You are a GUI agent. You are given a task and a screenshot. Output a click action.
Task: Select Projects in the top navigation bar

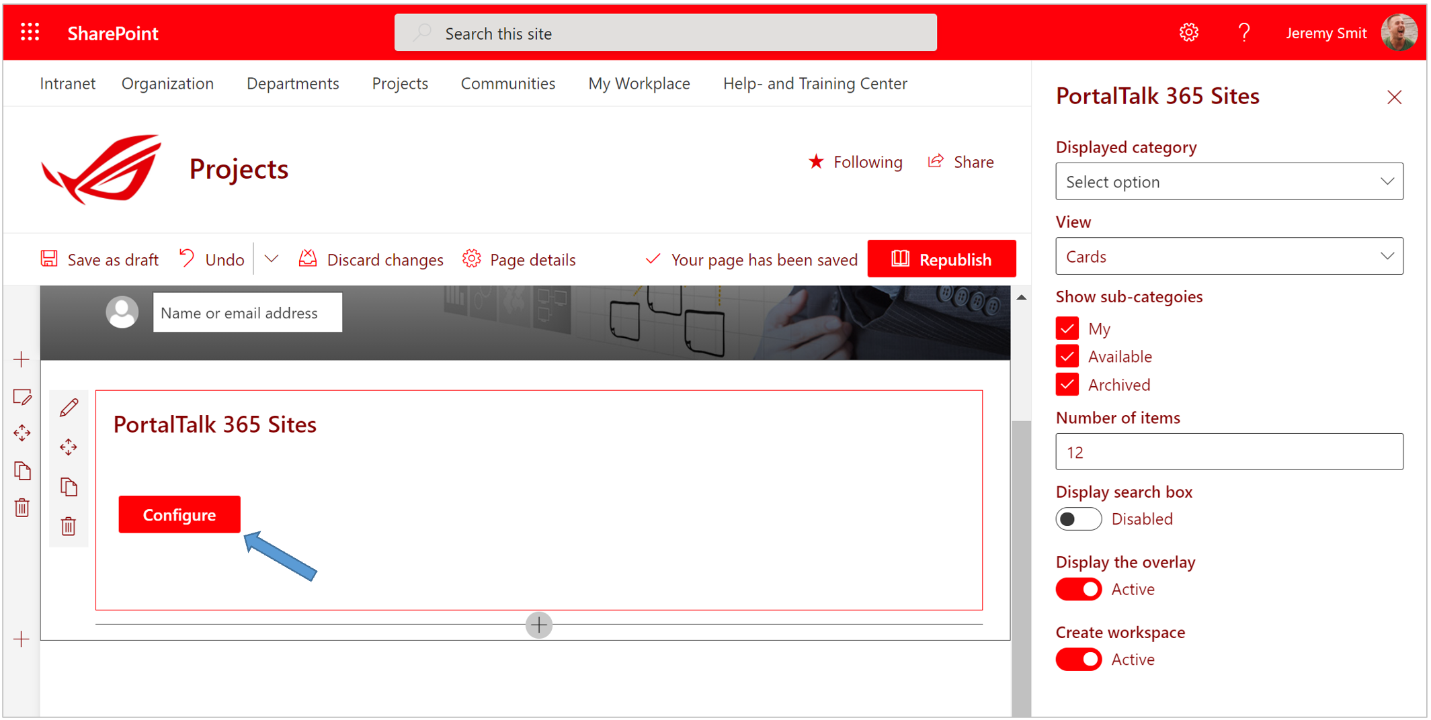click(400, 83)
